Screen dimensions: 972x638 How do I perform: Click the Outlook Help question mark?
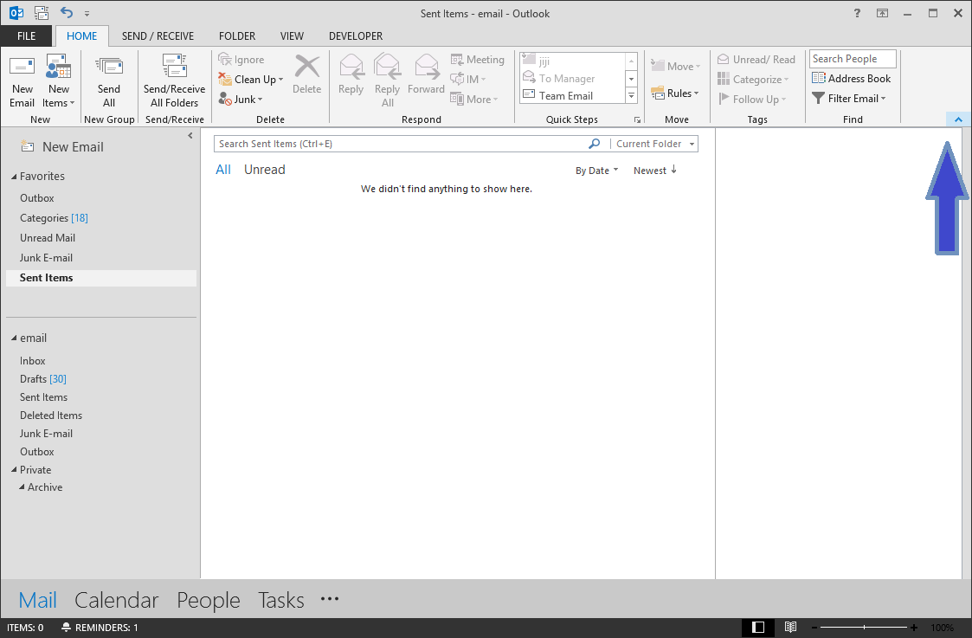857,13
